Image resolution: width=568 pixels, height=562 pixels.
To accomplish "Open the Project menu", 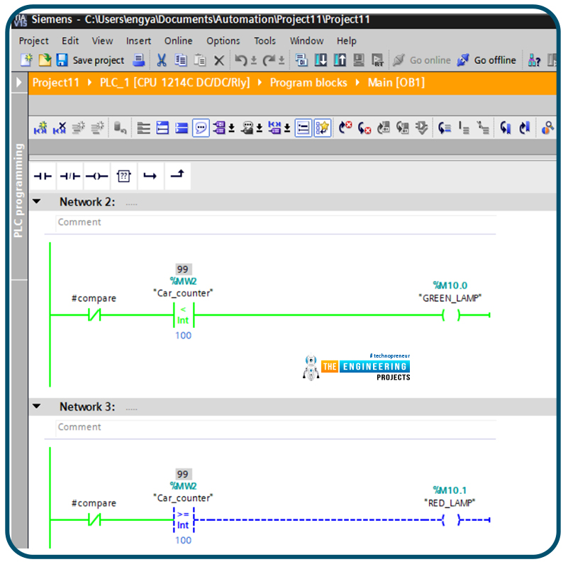I will pyautogui.click(x=34, y=40).
